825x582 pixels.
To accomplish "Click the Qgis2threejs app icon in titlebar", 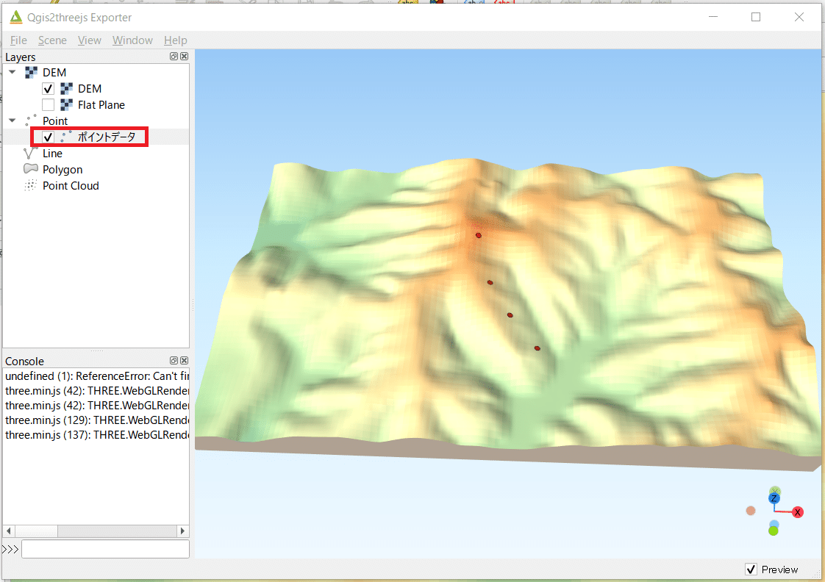I will (16, 17).
